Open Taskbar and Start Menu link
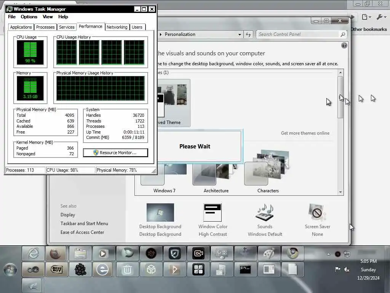The image size is (390, 293). pos(84,224)
